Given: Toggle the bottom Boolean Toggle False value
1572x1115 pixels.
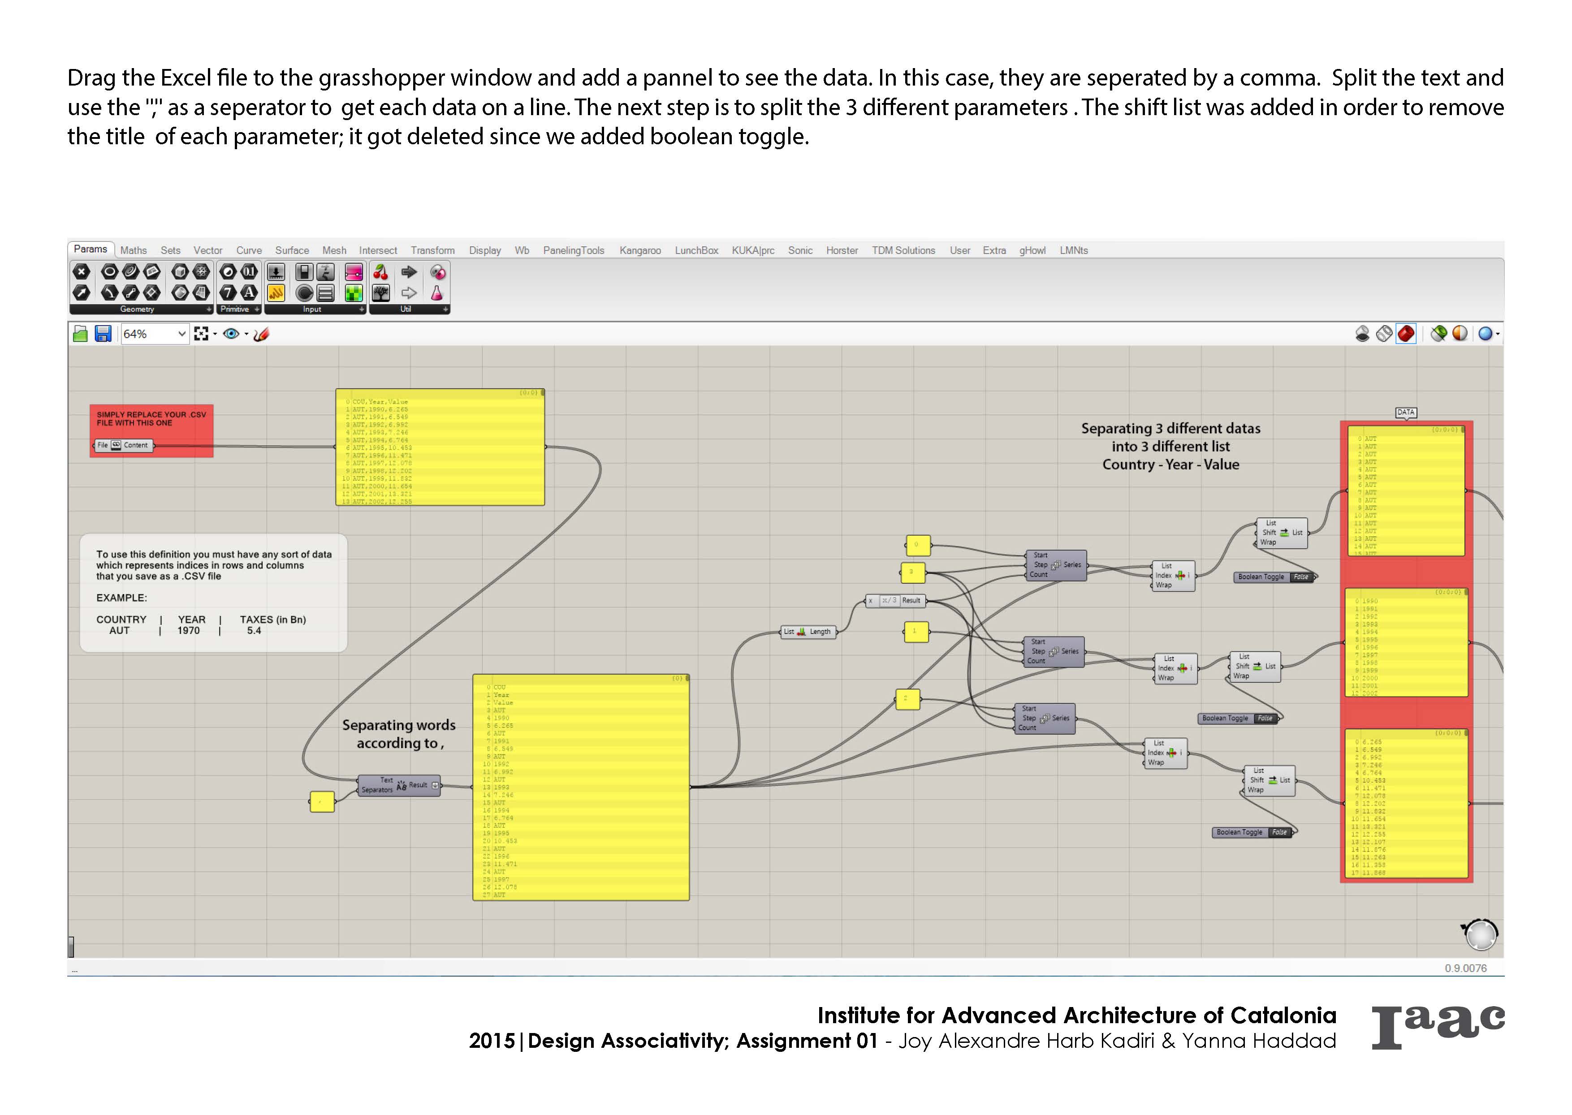Looking at the screenshot, I should [x=1279, y=833].
